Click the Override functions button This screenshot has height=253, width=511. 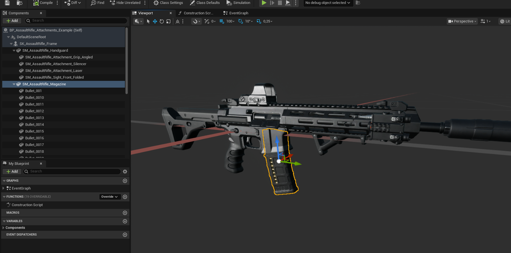click(x=110, y=197)
